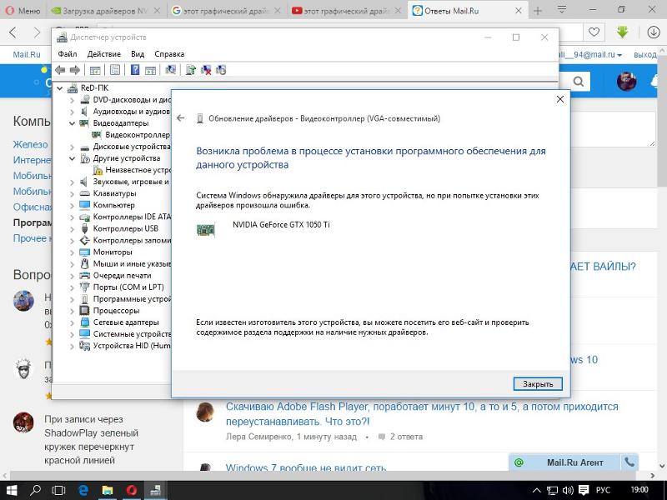The image size is (667, 500).
Task: Open the Action Center notification icon
Action: pyautogui.click(x=584, y=491)
